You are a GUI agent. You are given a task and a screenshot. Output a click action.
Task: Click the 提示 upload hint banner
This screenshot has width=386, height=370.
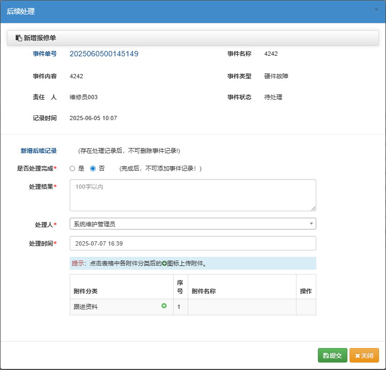[x=193, y=263]
